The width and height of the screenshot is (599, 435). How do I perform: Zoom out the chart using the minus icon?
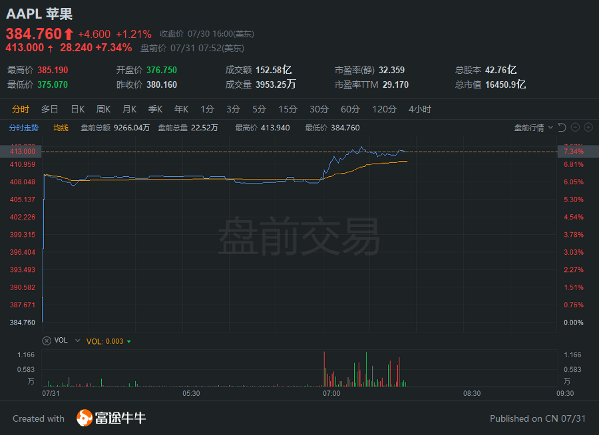coord(574,127)
